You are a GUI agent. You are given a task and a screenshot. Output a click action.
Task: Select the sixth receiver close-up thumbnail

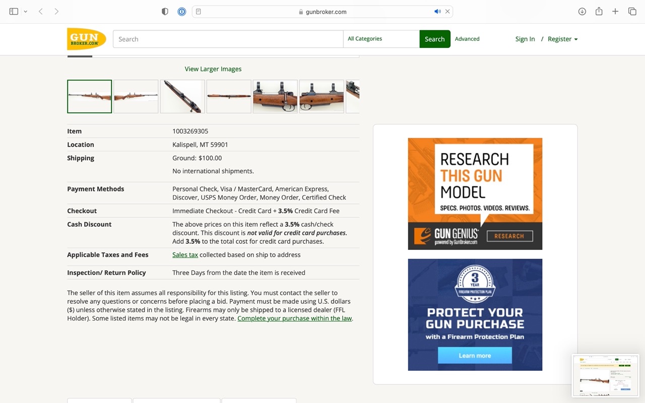coord(321,96)
